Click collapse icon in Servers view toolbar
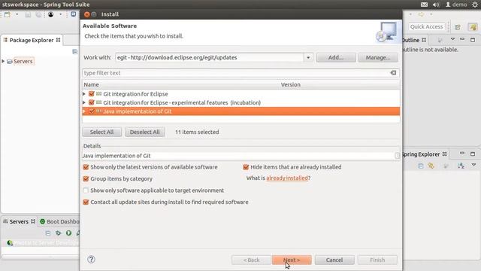This screenshot has height=271, width=481. pyautogui.click(x=48, y=233)
